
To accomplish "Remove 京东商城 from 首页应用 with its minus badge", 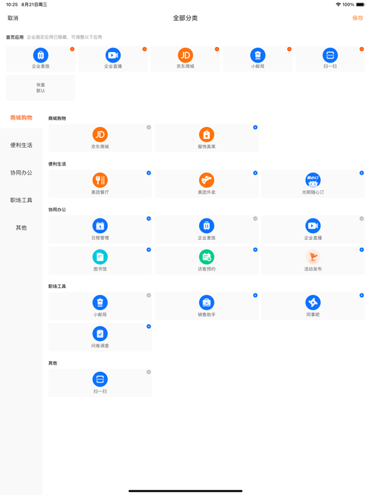I will pos(216,49).
